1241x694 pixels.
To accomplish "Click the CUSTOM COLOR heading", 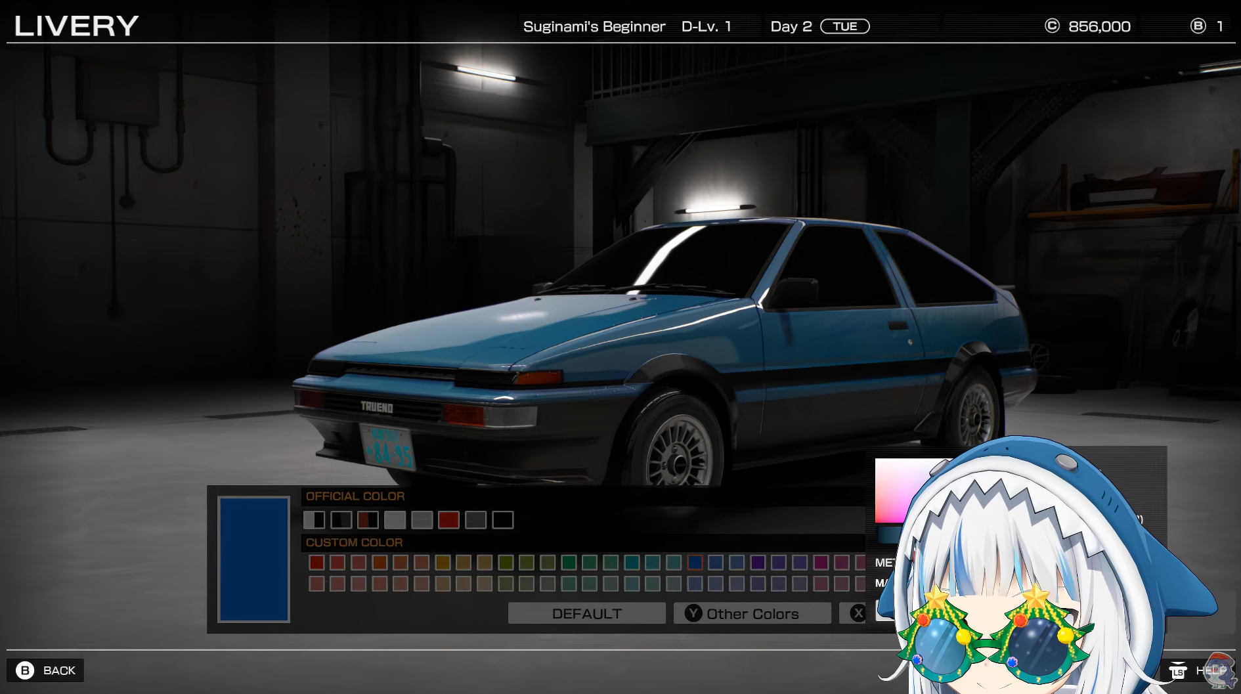I will [x=355, y=542].
